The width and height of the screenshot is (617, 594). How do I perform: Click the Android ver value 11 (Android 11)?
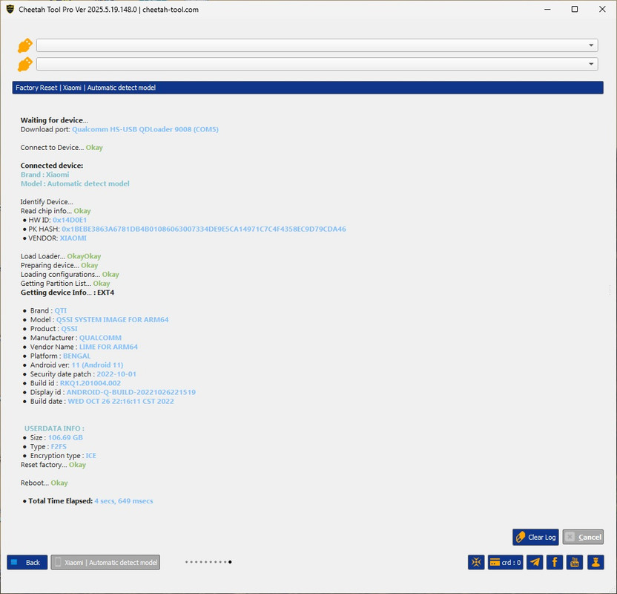pyautogui.click(x=97, y=365)
